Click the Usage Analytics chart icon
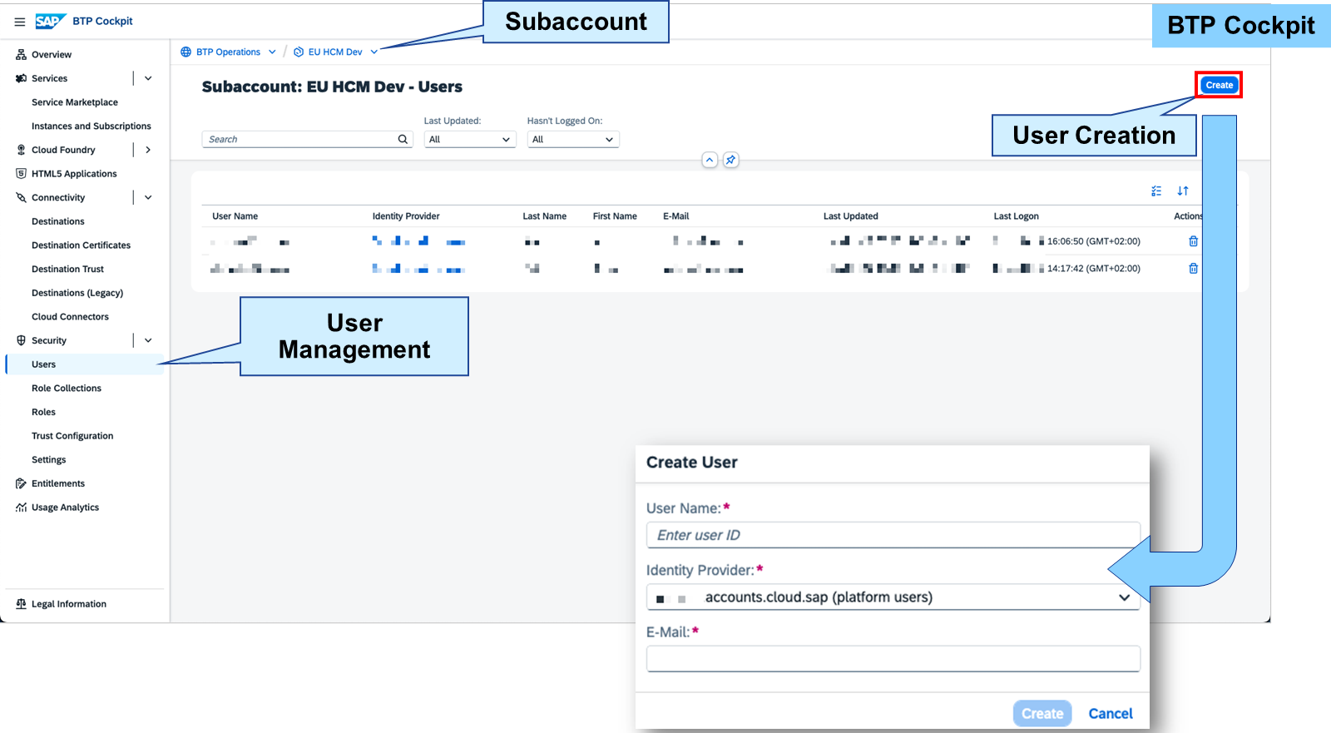The image size is (1331, 733). click(x=21, y=508)
